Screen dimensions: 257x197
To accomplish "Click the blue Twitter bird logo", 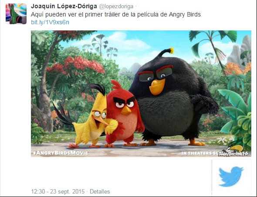I will pos(231,177).
